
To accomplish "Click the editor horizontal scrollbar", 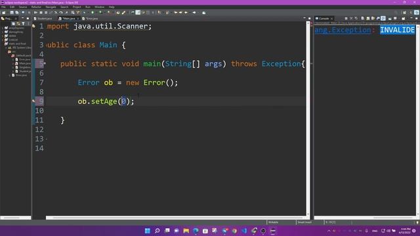I will (175, 218).
